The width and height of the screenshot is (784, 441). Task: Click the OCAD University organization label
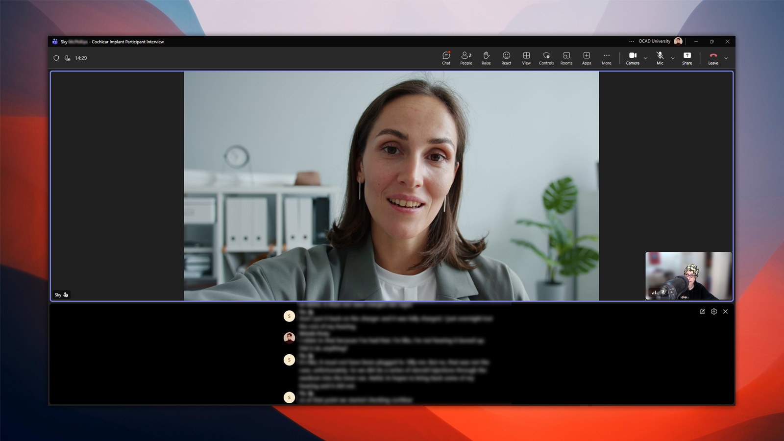point(654,41)
